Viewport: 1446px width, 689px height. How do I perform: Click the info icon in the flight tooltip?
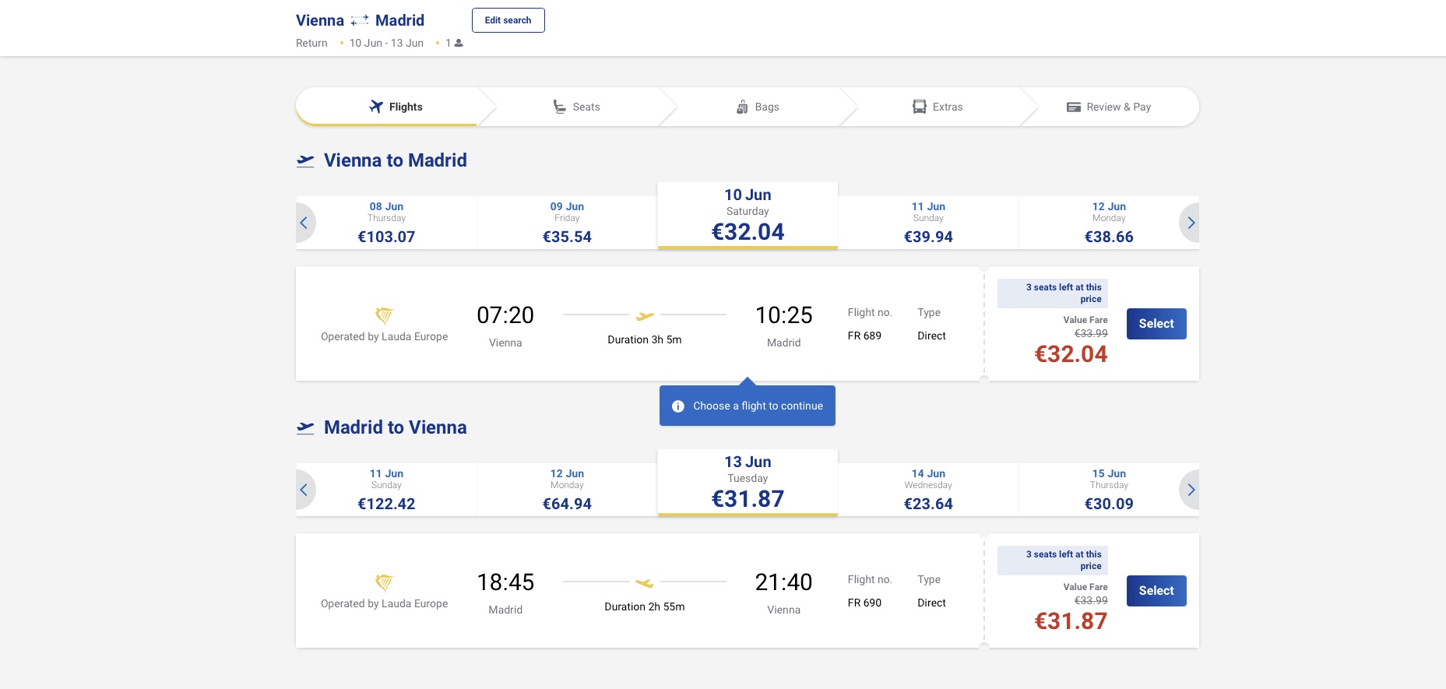tap(678, 406)
